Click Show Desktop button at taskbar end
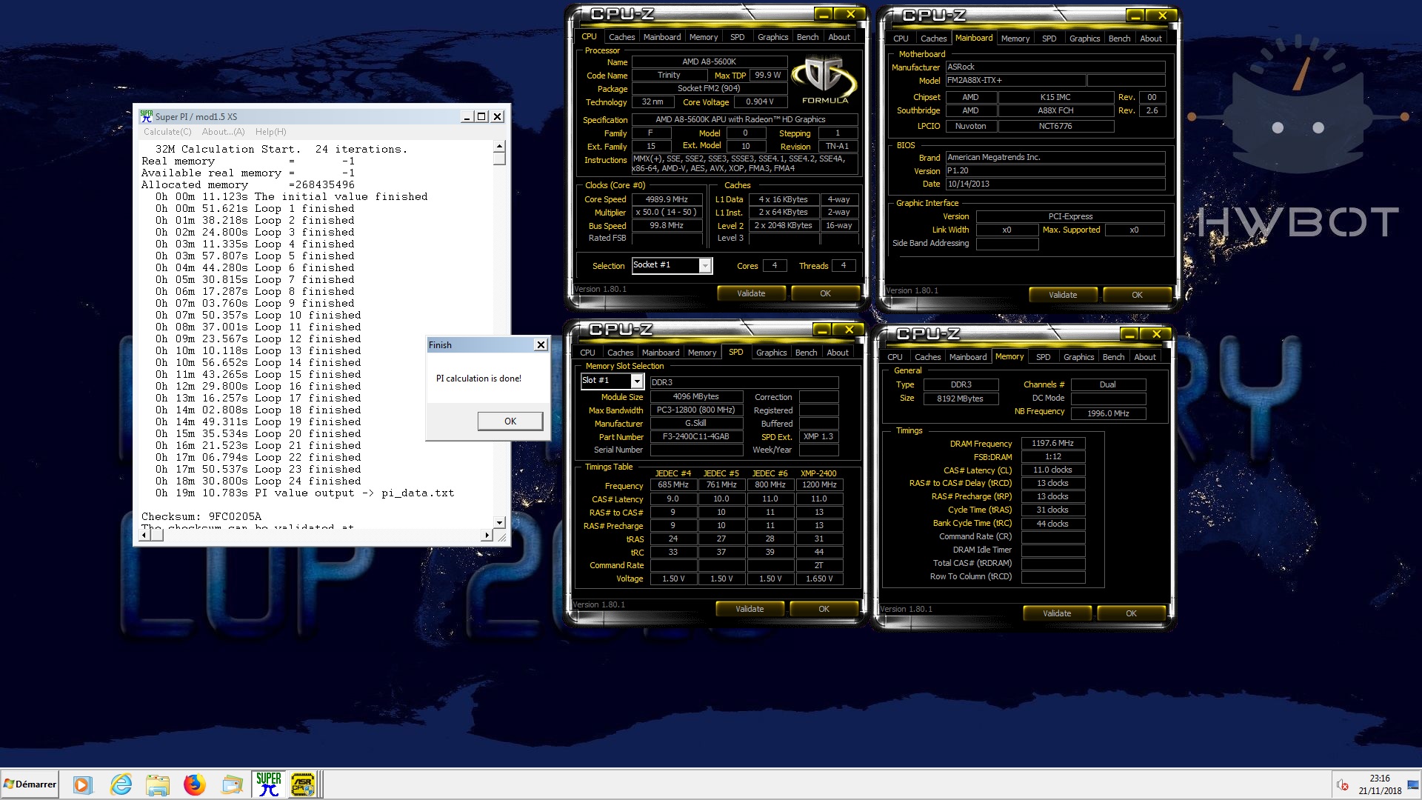Screen dimensions: 1422x800 point(1415,784)
